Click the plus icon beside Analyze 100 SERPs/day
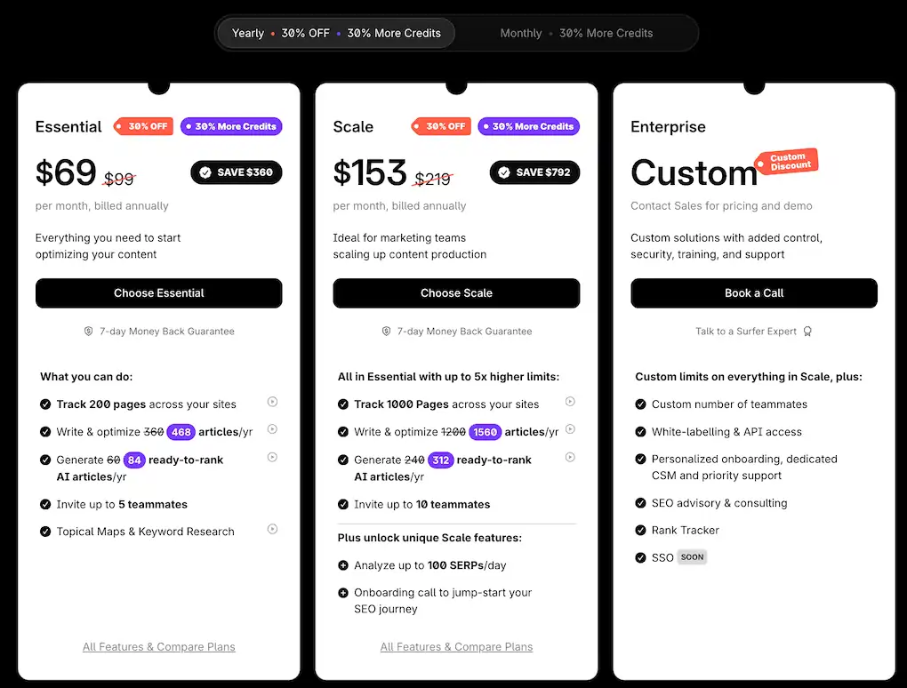 tap(343, 565)
